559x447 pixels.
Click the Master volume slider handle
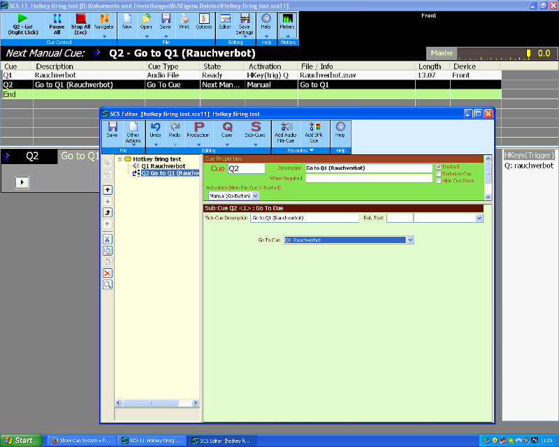tap(528, 53)
